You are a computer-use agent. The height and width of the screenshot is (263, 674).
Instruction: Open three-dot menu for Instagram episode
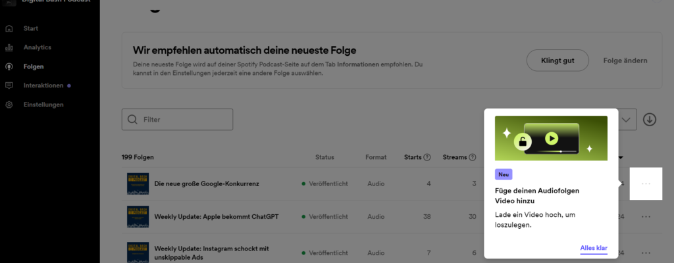pyautogui.click(x=646, y=252)
